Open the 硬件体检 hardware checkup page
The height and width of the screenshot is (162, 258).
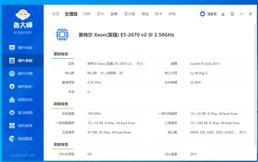coord(23,48)
